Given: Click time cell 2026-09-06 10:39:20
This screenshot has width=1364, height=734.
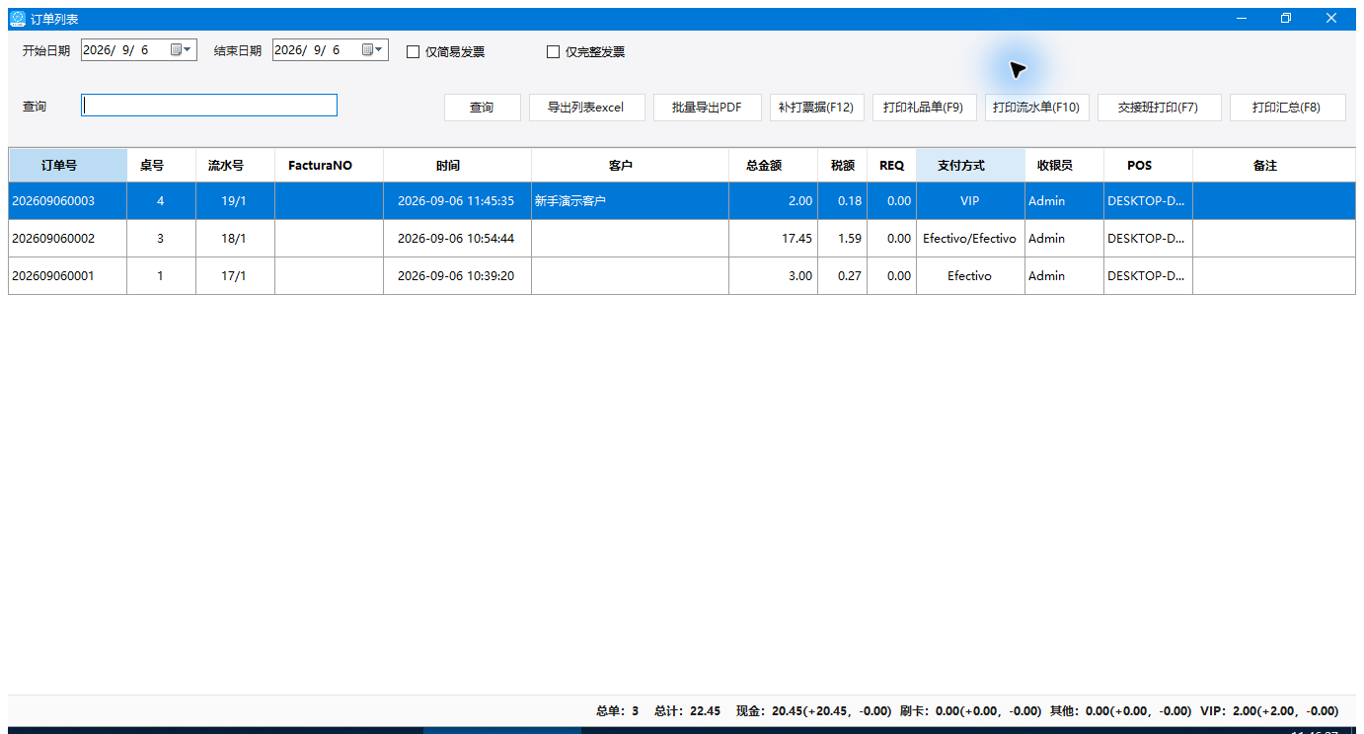Looking at the screenshot, I should [456, 276].
